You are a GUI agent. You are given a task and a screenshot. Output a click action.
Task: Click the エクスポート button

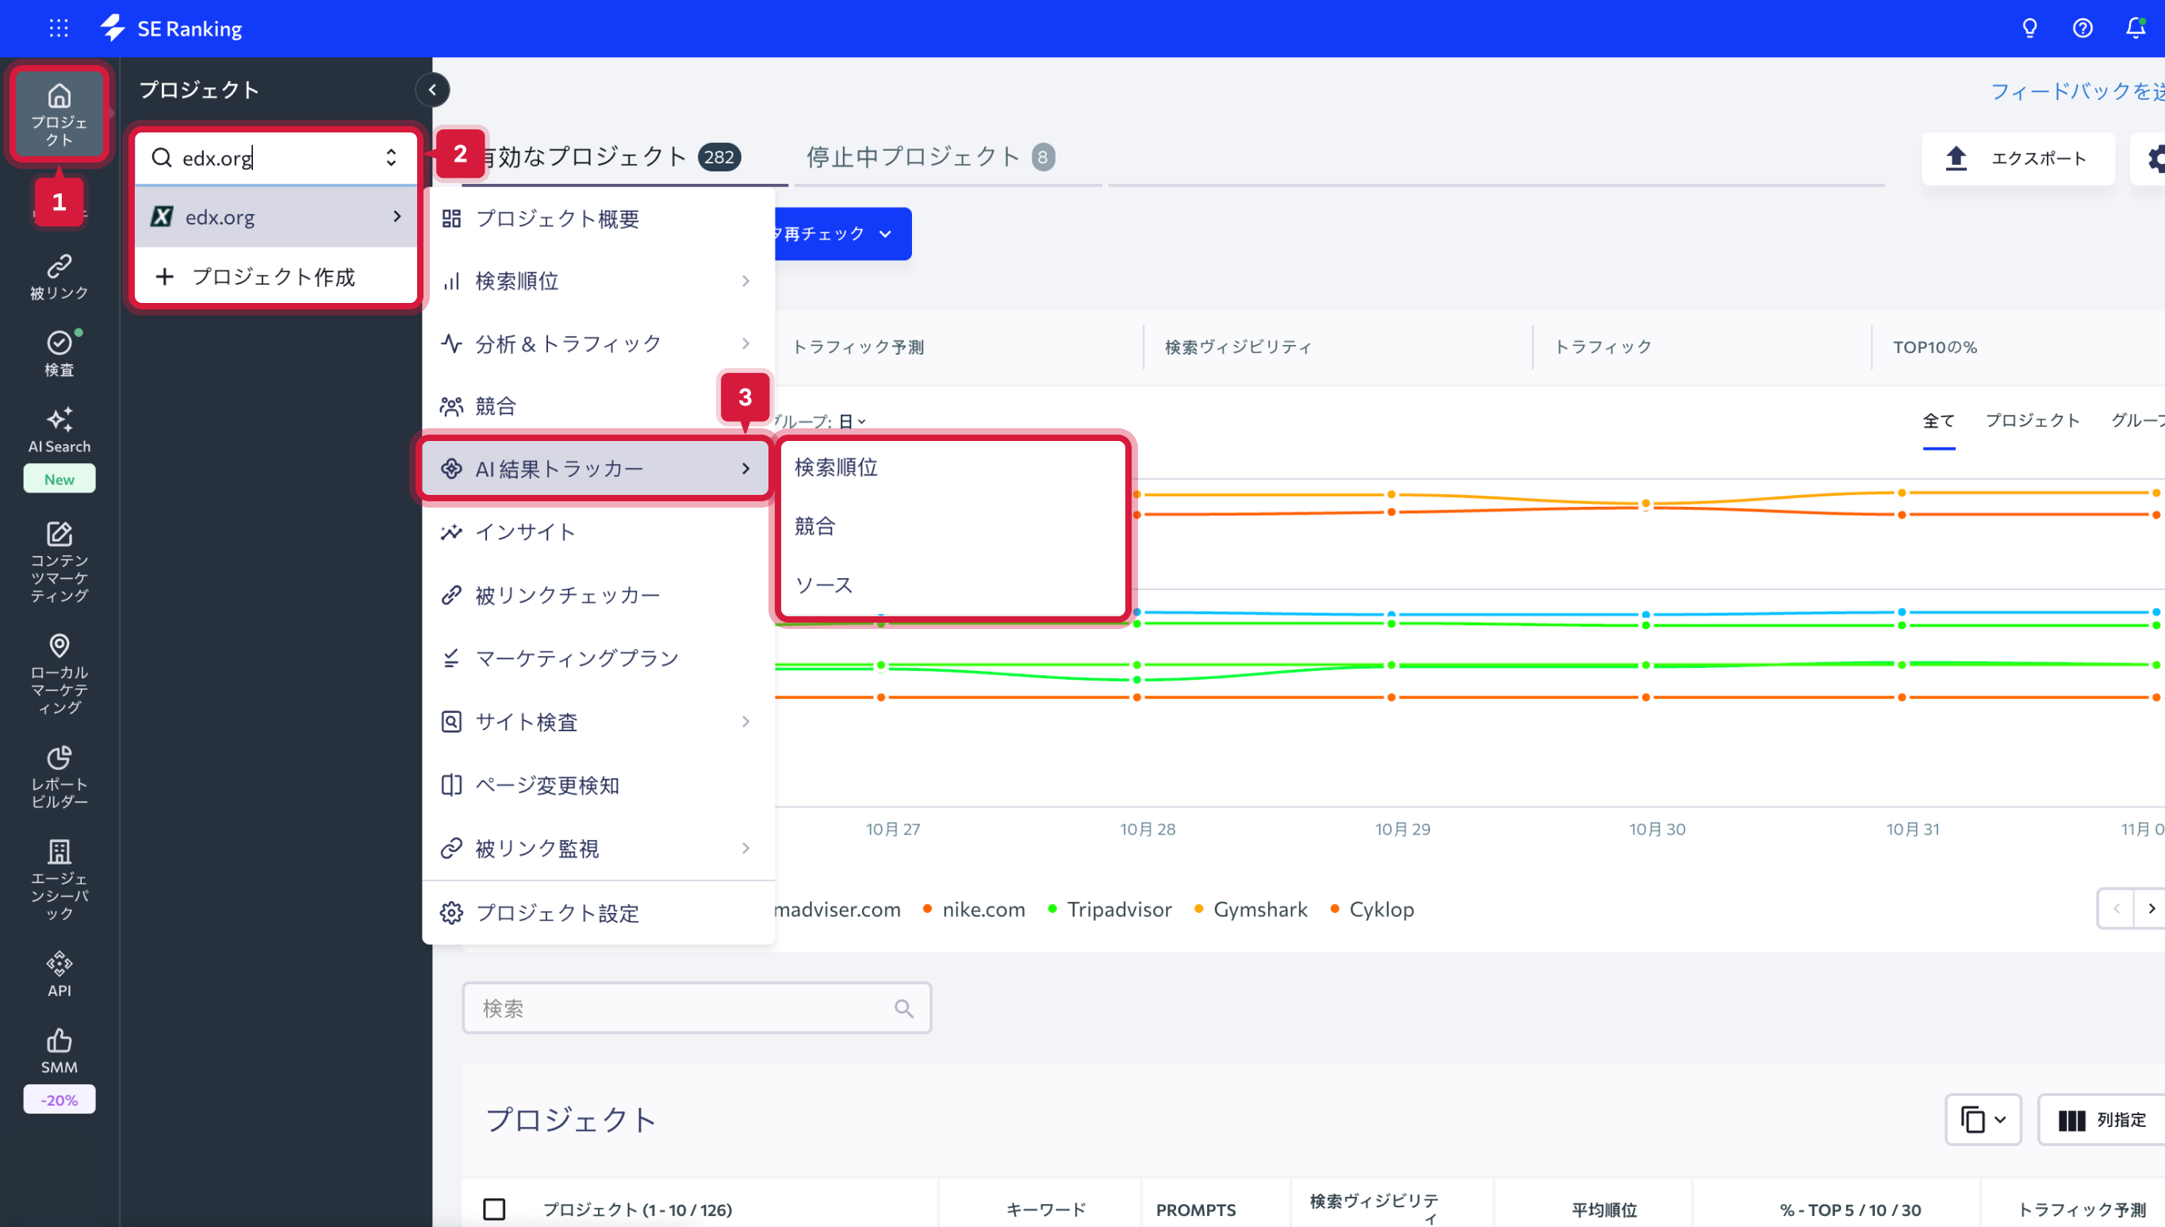2018,159
